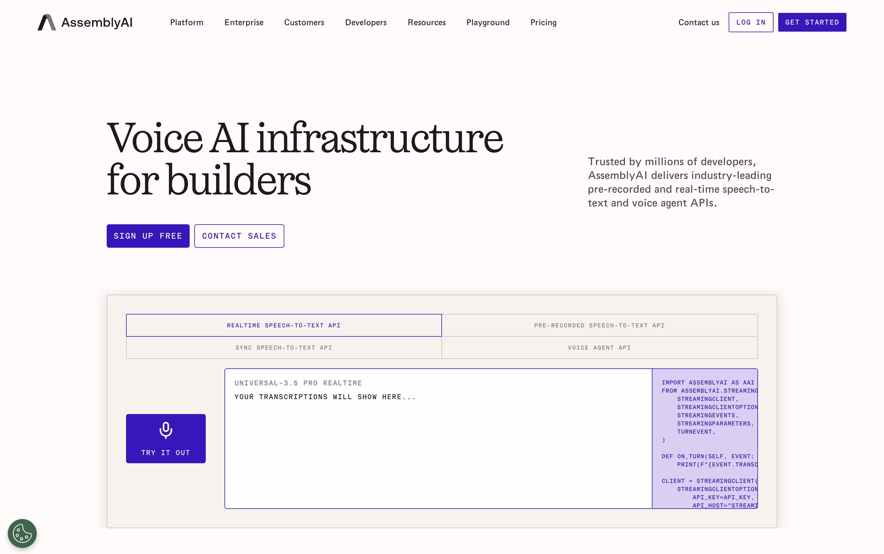Open the Resources menu
This screenshot has height=554, width=884.
click(x=426, y=22)
